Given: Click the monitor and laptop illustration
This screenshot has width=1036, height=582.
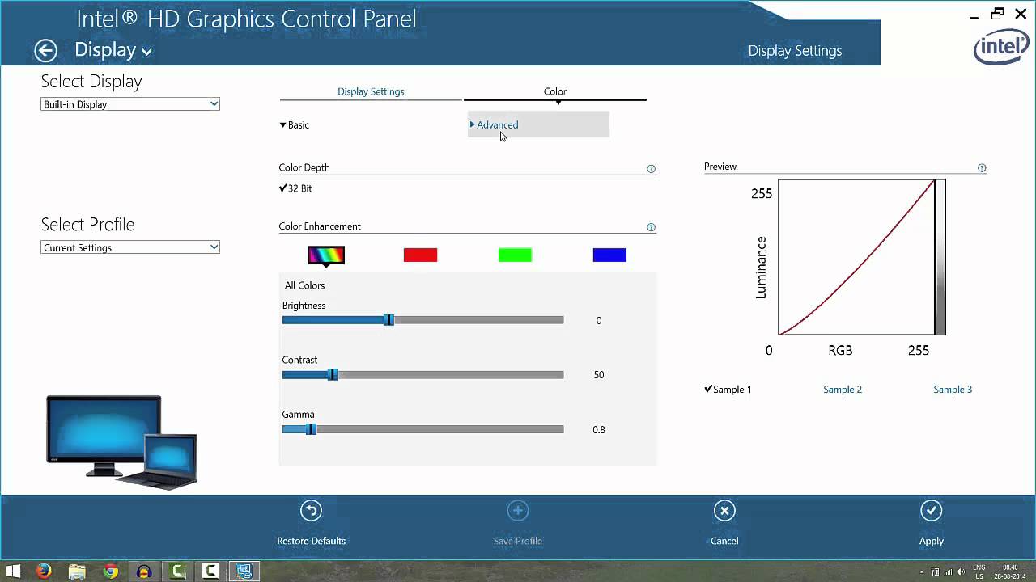Looking at the screenshot, I should tap(121, 441).
